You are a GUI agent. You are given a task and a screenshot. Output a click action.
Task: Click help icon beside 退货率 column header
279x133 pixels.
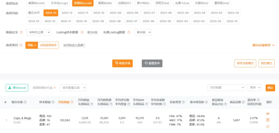point(258,100)
